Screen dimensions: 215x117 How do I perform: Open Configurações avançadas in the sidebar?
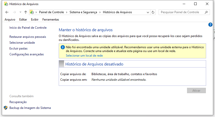coord(26,54)
